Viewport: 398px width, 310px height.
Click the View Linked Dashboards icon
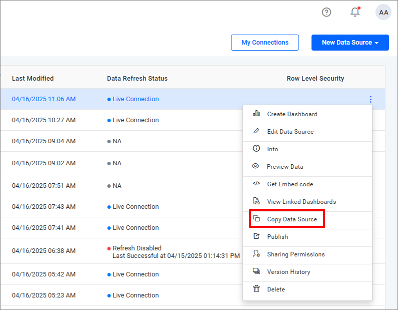coord(256,201)
